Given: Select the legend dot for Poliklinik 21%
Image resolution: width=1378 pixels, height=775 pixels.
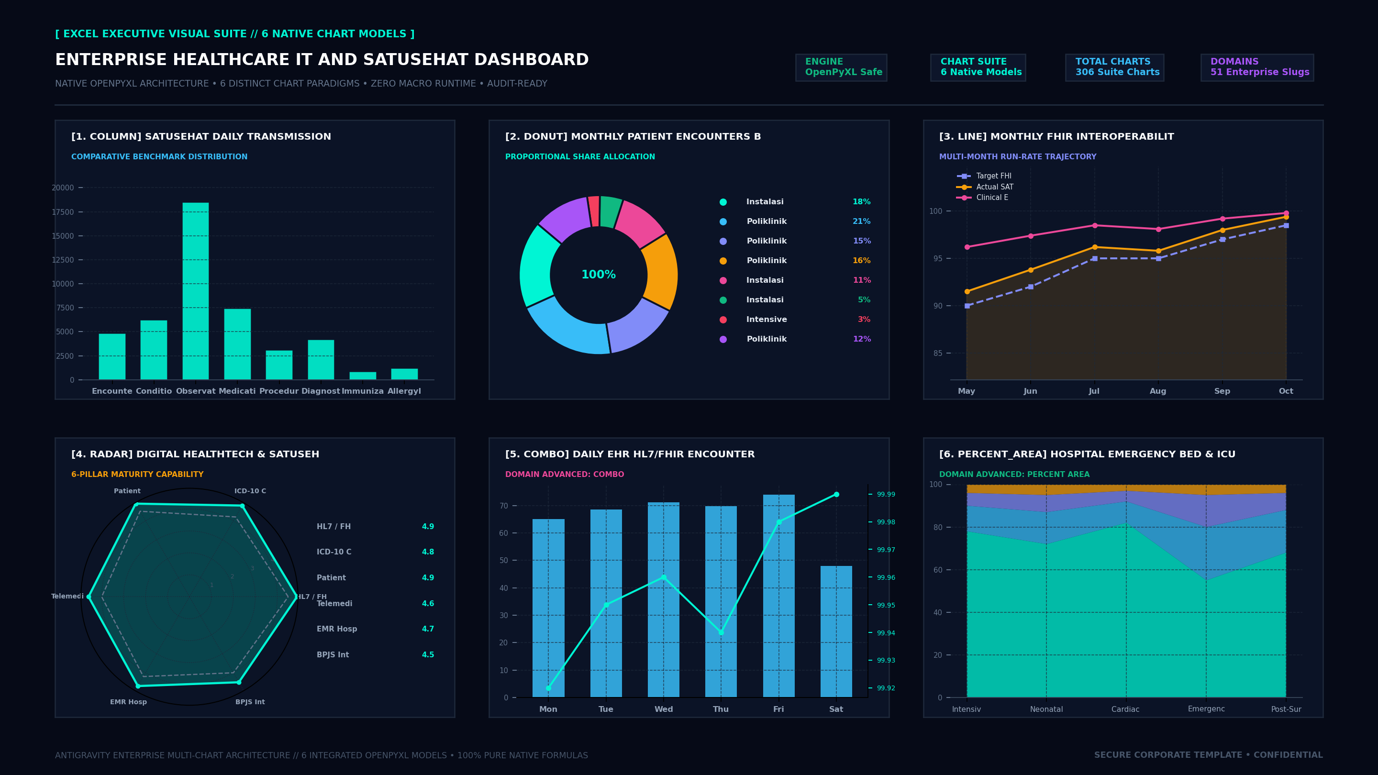Looking at the screenshot, I should [x=723, y=221].
